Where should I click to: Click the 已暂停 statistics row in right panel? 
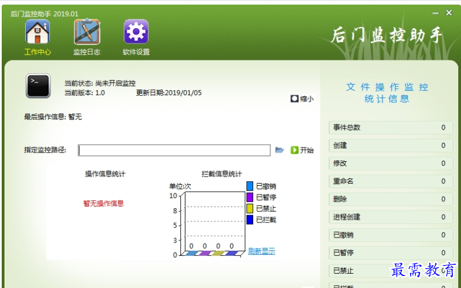click(x=391, y=253)
